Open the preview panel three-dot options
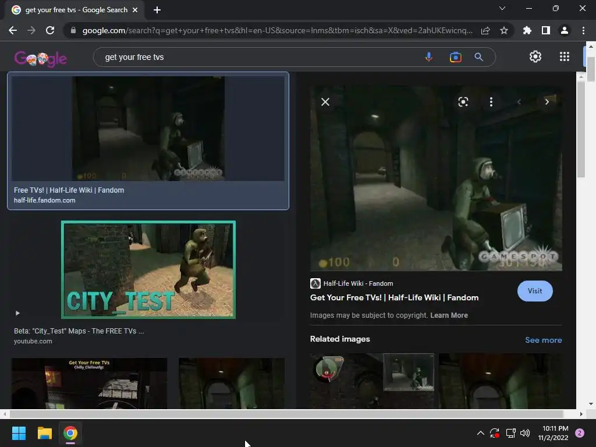This screenshot has height=447, width=596. tap(491, 102)
